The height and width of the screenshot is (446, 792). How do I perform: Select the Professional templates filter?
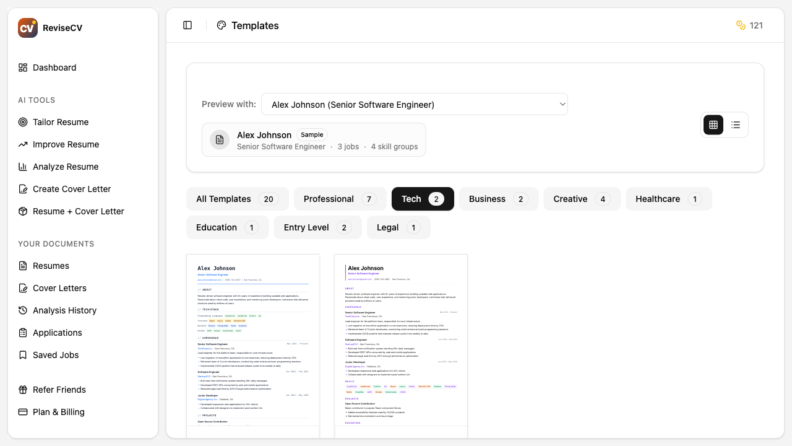[340, 199]
